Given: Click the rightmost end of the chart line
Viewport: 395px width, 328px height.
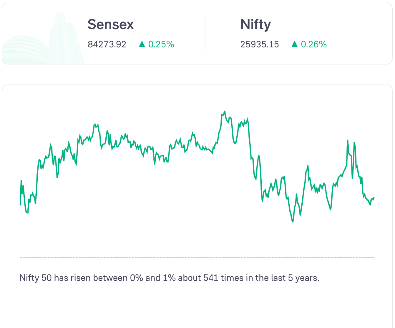Looking at the screenshot, I should [374, 198].
